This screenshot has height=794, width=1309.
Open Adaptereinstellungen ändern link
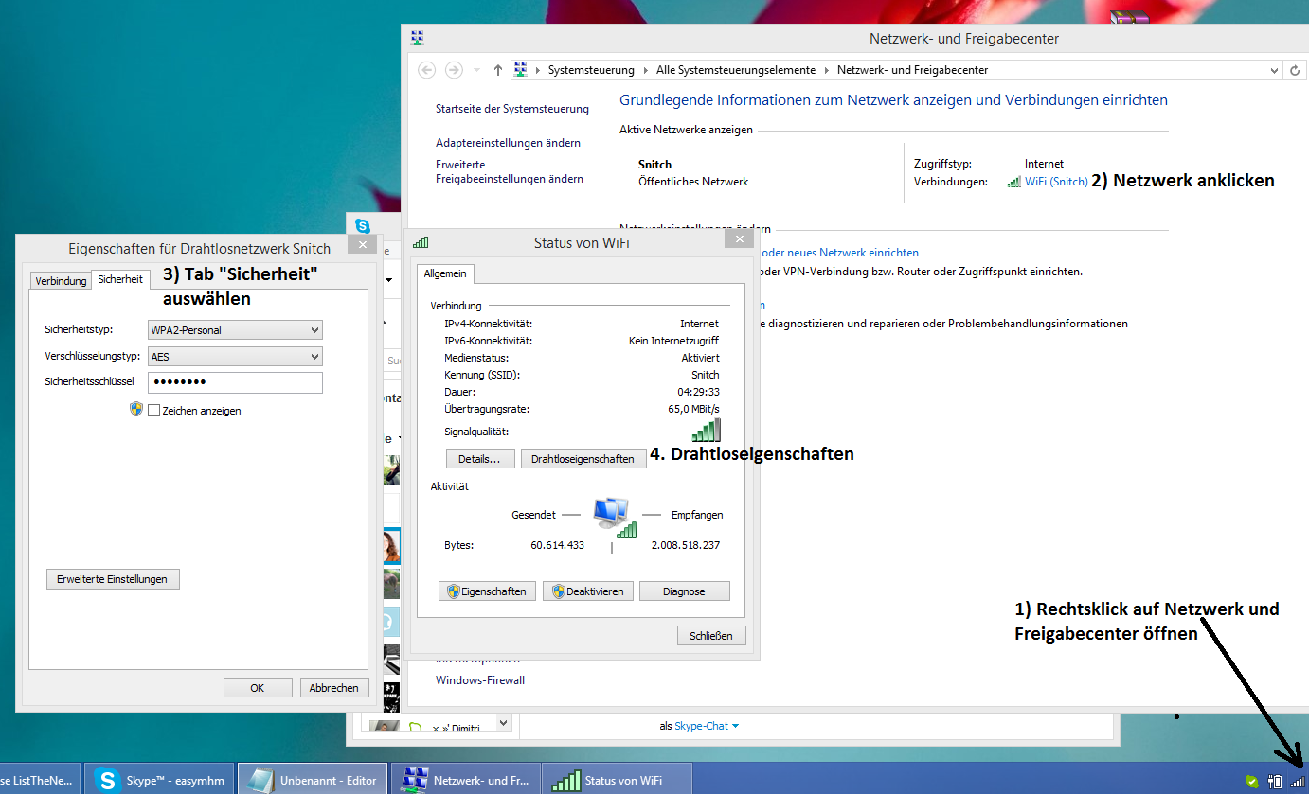click(508, 143)
